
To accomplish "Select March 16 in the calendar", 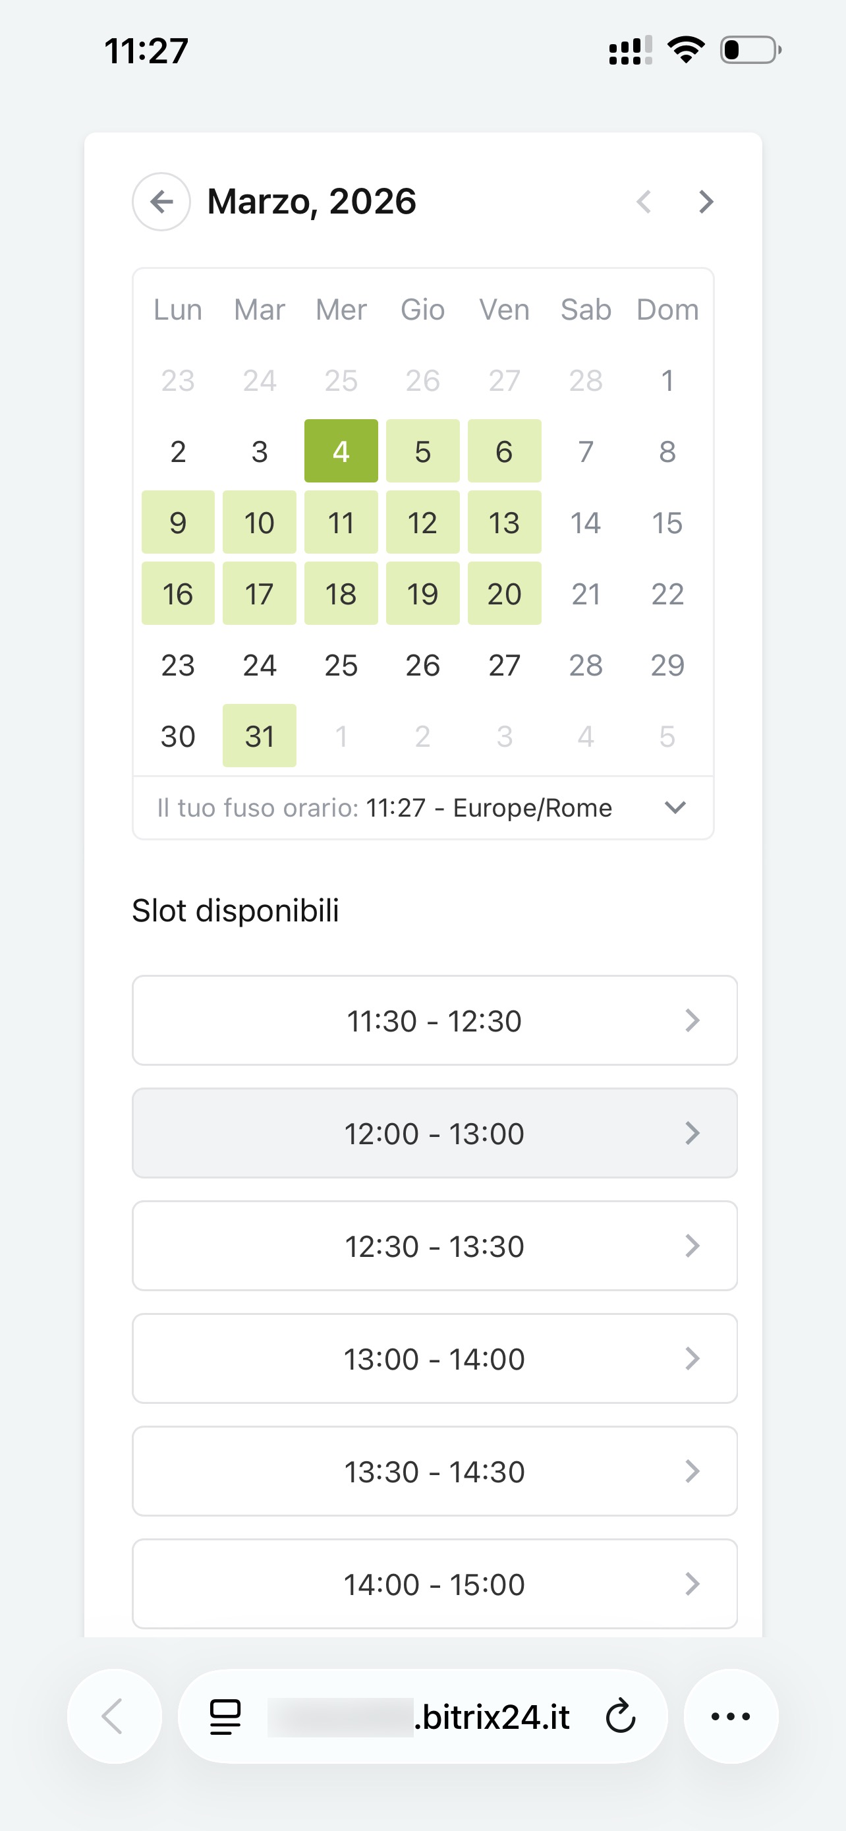I will coord(178,593).
